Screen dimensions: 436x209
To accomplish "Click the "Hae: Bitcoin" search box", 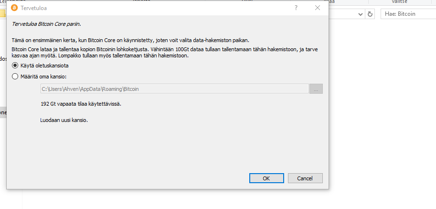I will (x=408, y=14).
